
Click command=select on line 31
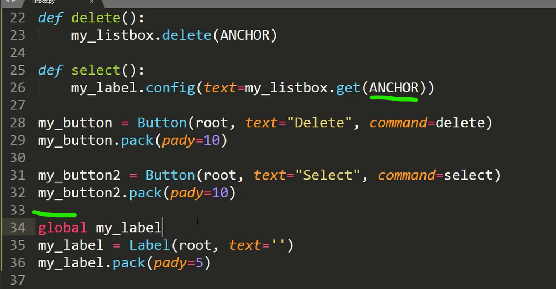[436, 175]
